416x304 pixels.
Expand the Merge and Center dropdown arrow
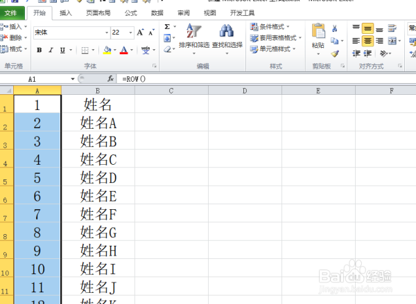click(399, 41)
